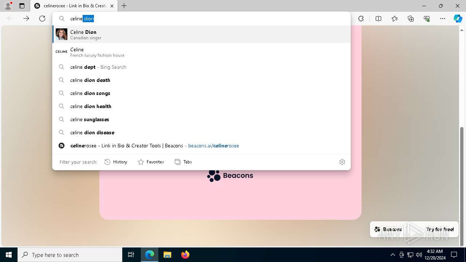Show hidden system tray icons
The image size is (466, 262).
pos(392,255)
